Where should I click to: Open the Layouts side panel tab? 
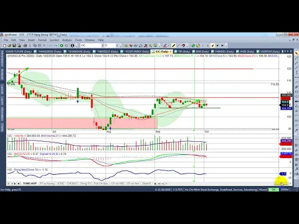pos(2,89)
